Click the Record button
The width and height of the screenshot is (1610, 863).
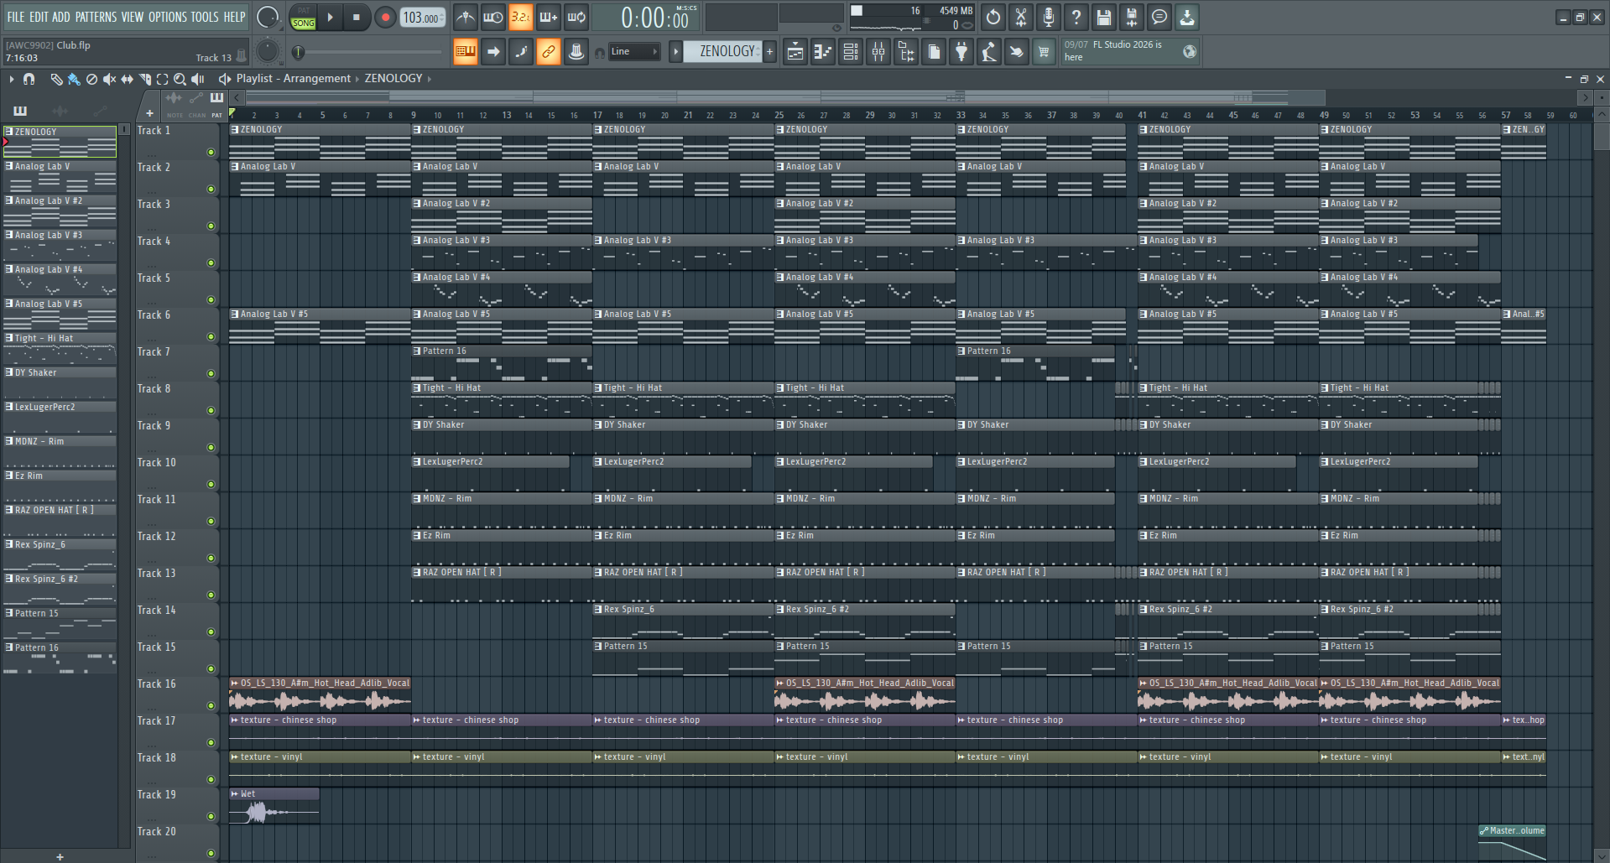[385, 17]
